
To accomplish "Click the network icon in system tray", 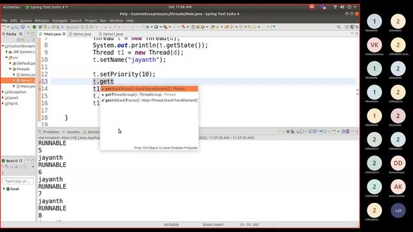I will (335, 7).
